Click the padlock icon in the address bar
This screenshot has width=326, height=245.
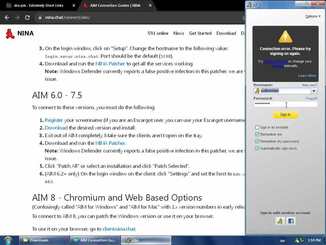click(x=40, y=18)
